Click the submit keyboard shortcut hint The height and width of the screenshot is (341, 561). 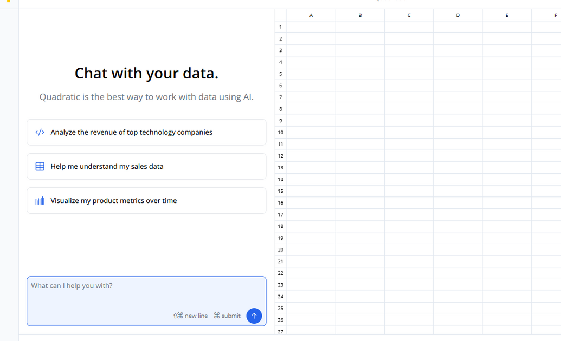click(227, 316)
